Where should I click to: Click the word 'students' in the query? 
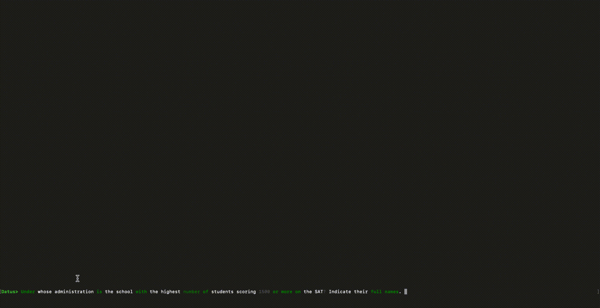(222, 292)
